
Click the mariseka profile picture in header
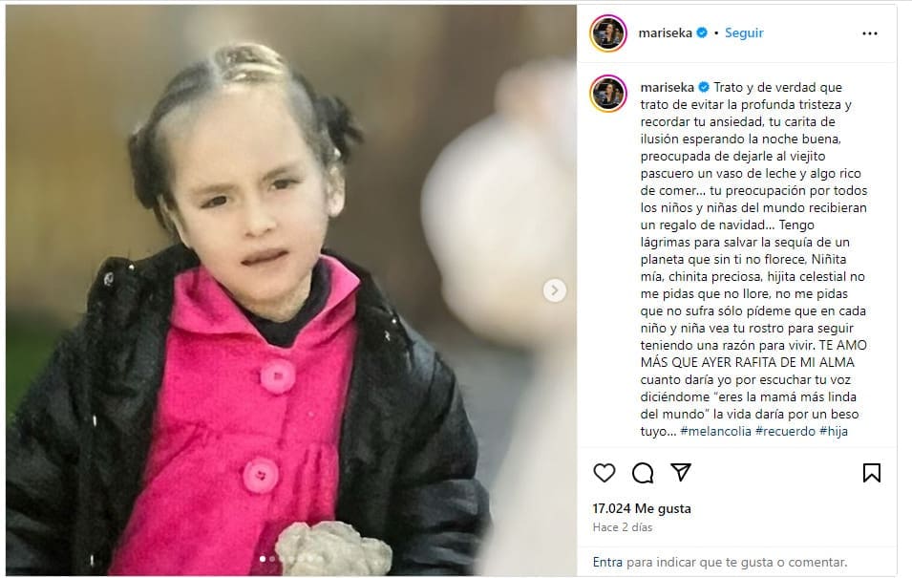point(607,33)
